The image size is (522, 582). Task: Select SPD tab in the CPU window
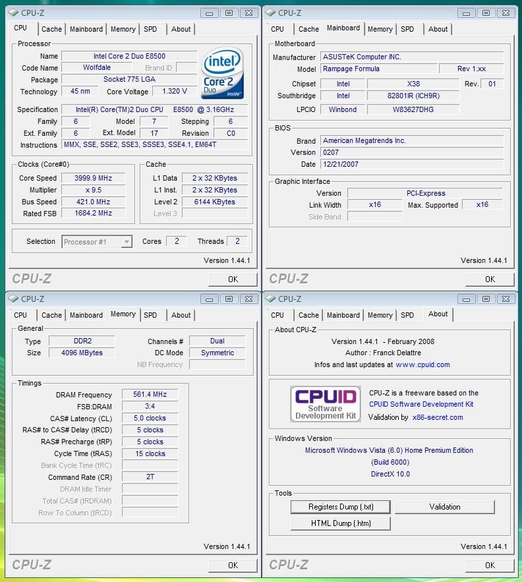coord(150,29)
